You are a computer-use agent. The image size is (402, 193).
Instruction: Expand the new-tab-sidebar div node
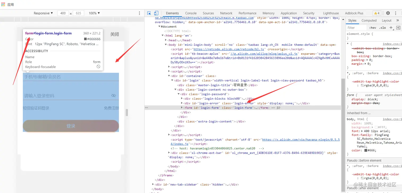(153, 184)
